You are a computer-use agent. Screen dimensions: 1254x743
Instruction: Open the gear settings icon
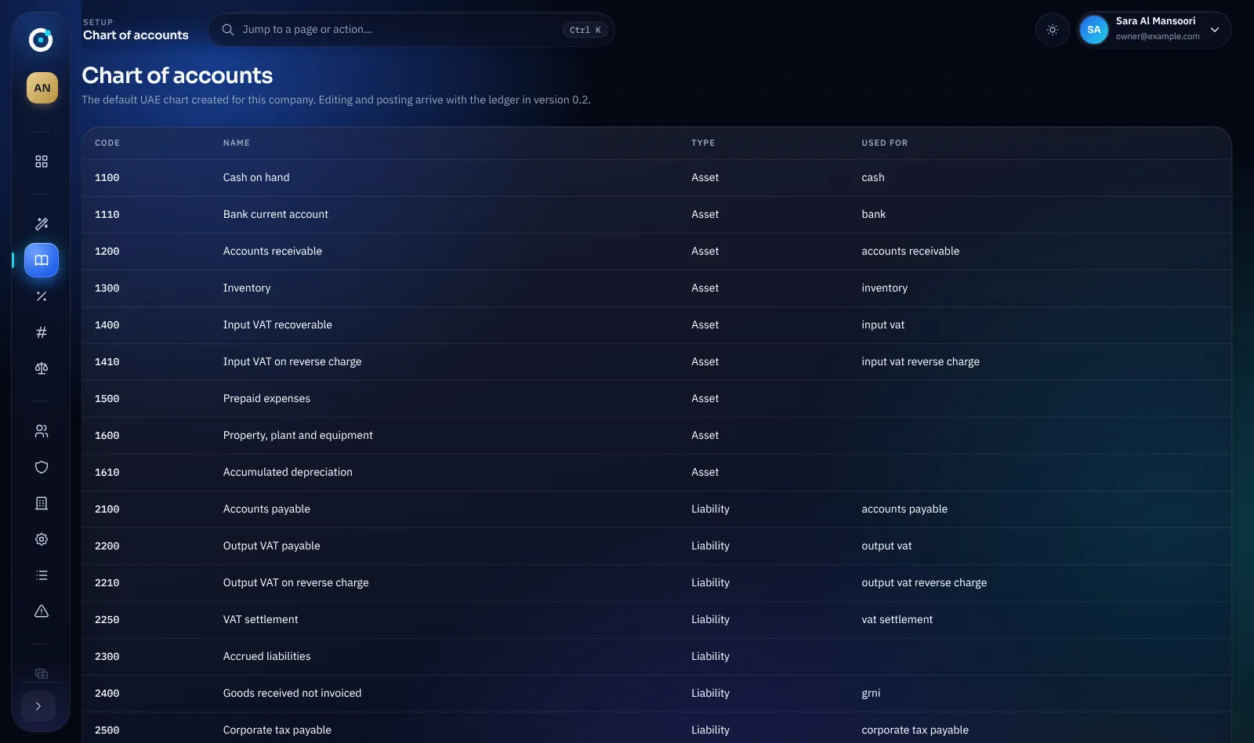[42, 539]
